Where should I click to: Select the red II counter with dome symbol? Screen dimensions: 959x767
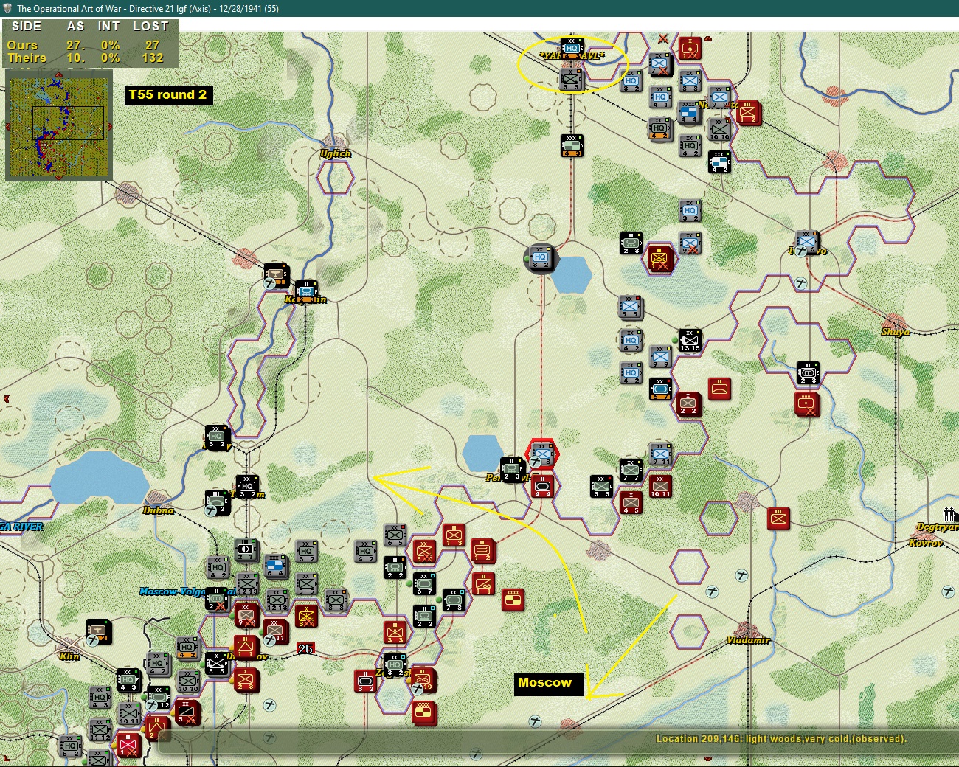719,388
